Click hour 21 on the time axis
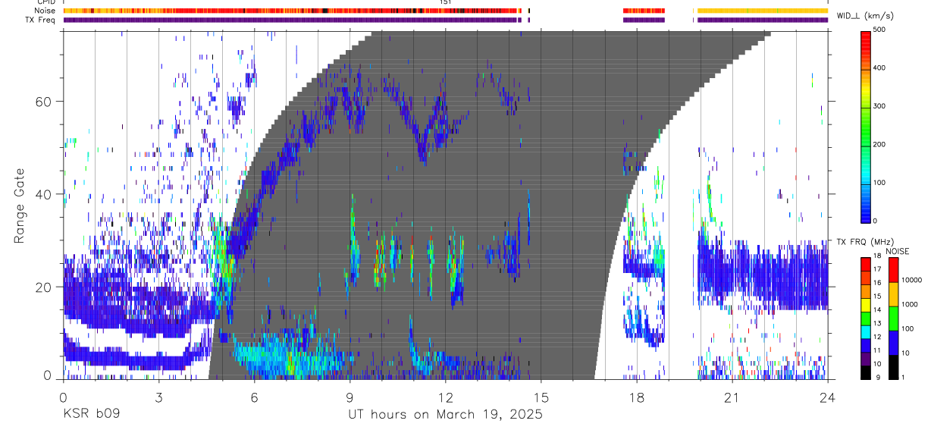Image resolution: width=931 pixels, height=430 pixels. pyautogui.click(x=732, y=397)
